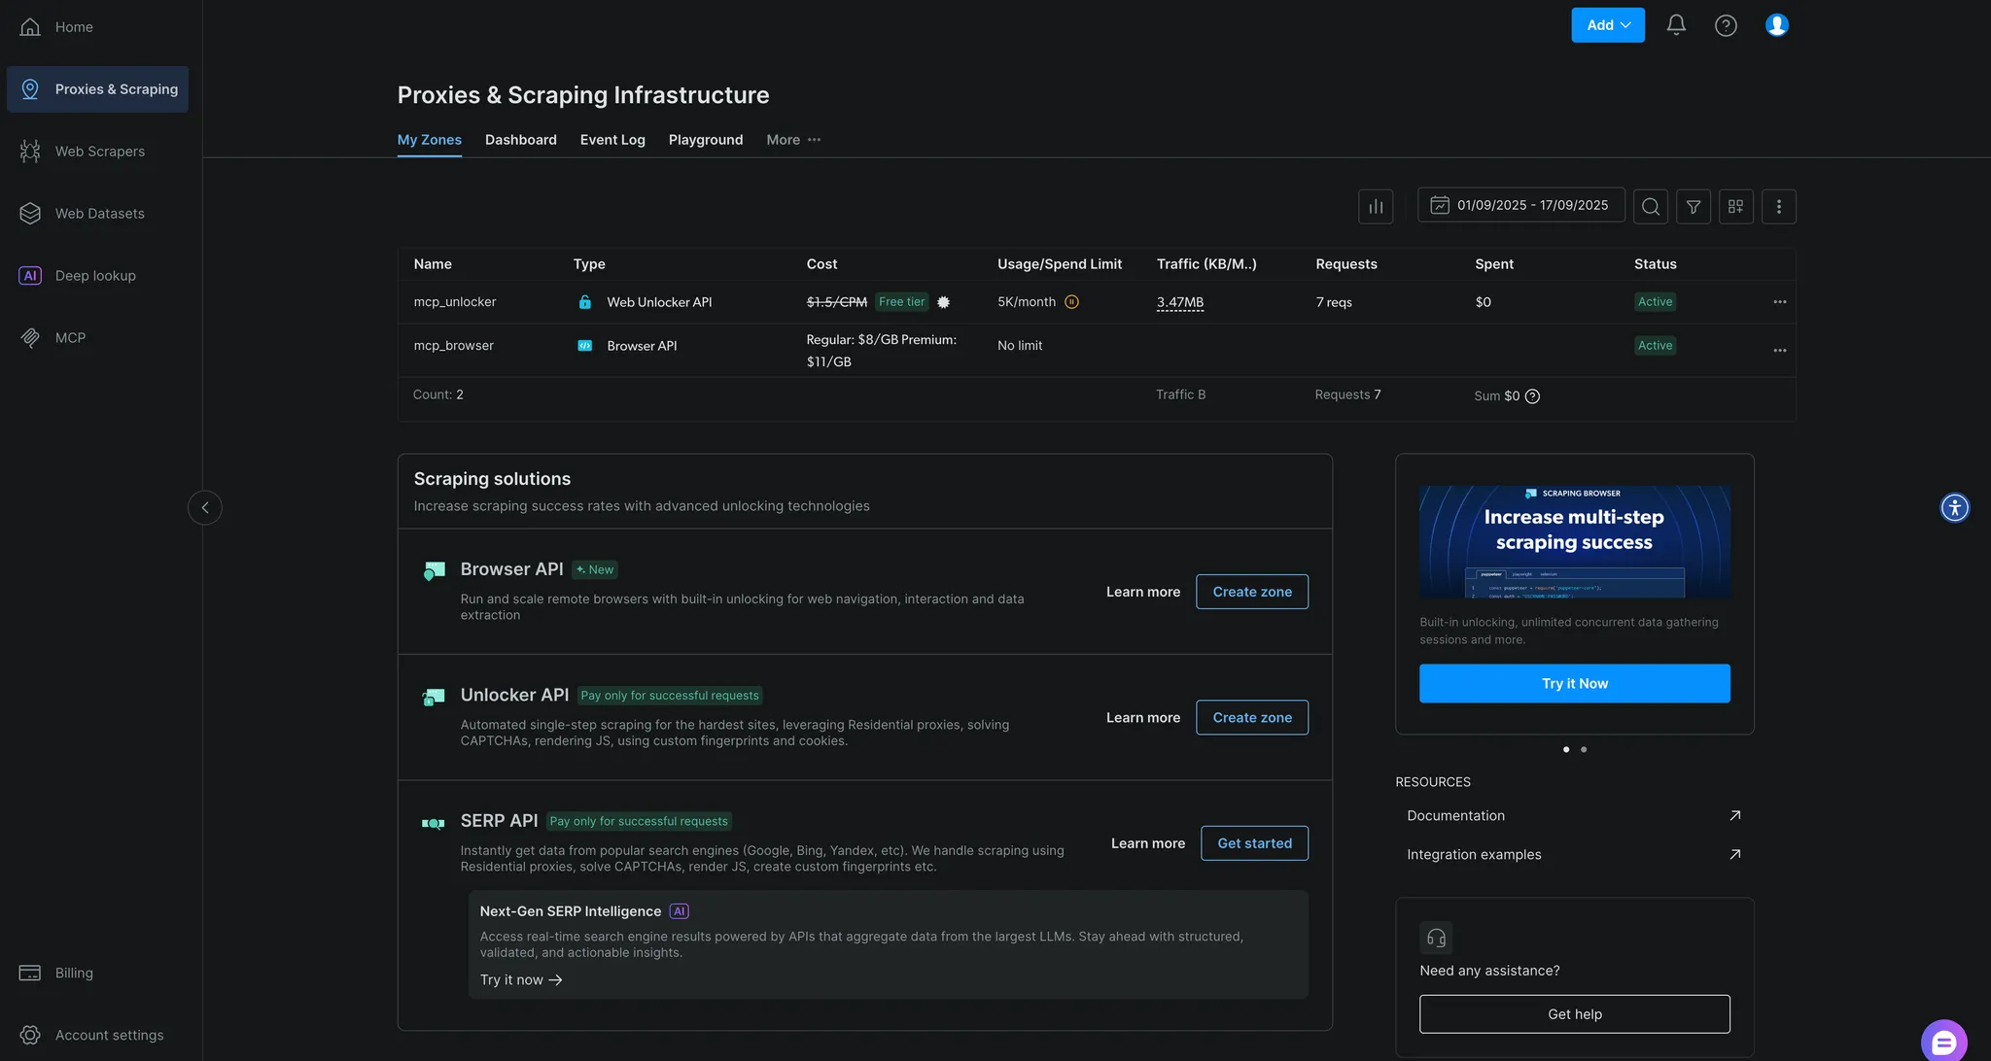Open the Web Scrapers sidebar icon
The width and height of the screenshot is (1991, 1061).
pyautogui.click(x=29, y=151)
